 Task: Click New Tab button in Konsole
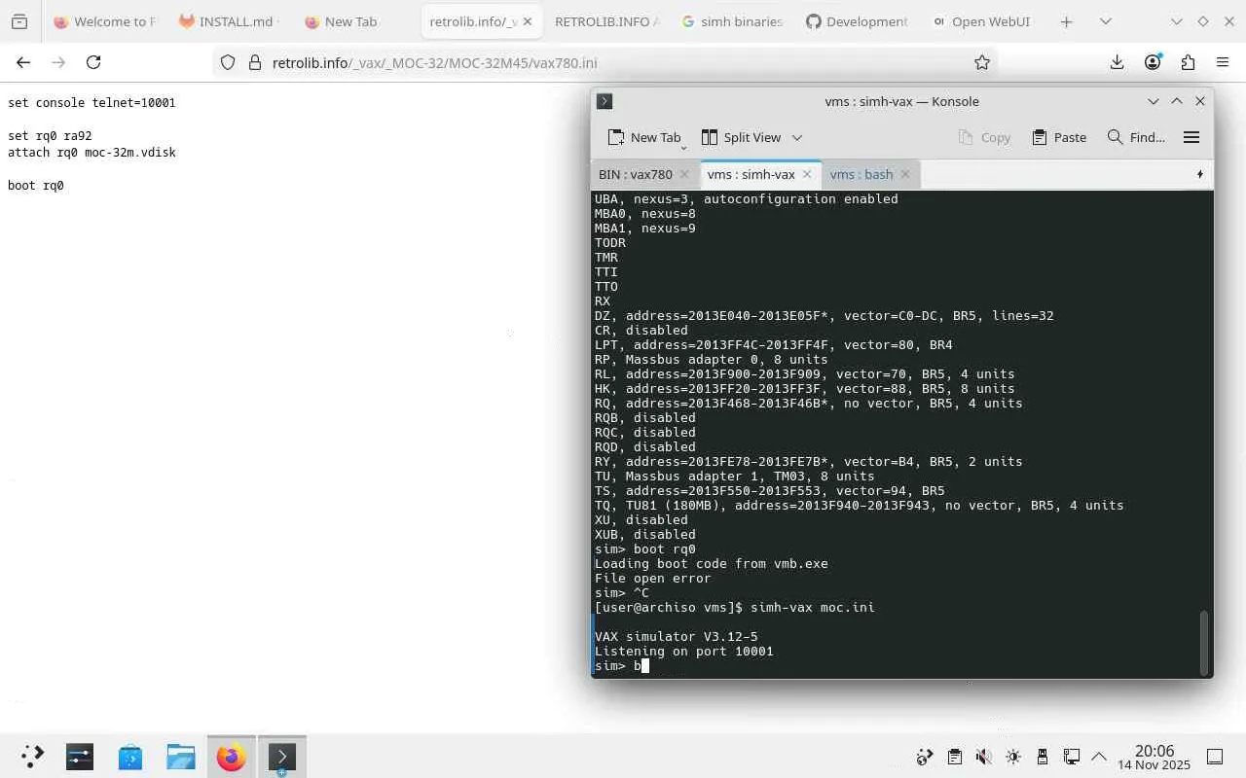click(x=643, y=137)
